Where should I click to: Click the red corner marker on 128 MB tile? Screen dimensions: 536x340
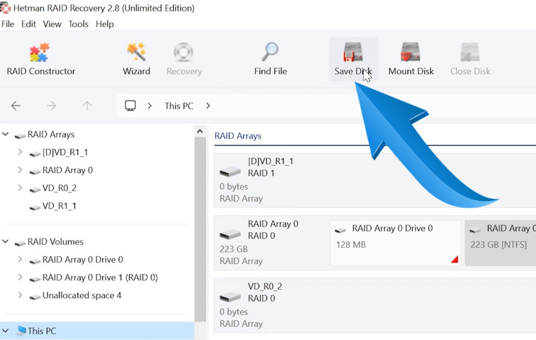454,260
